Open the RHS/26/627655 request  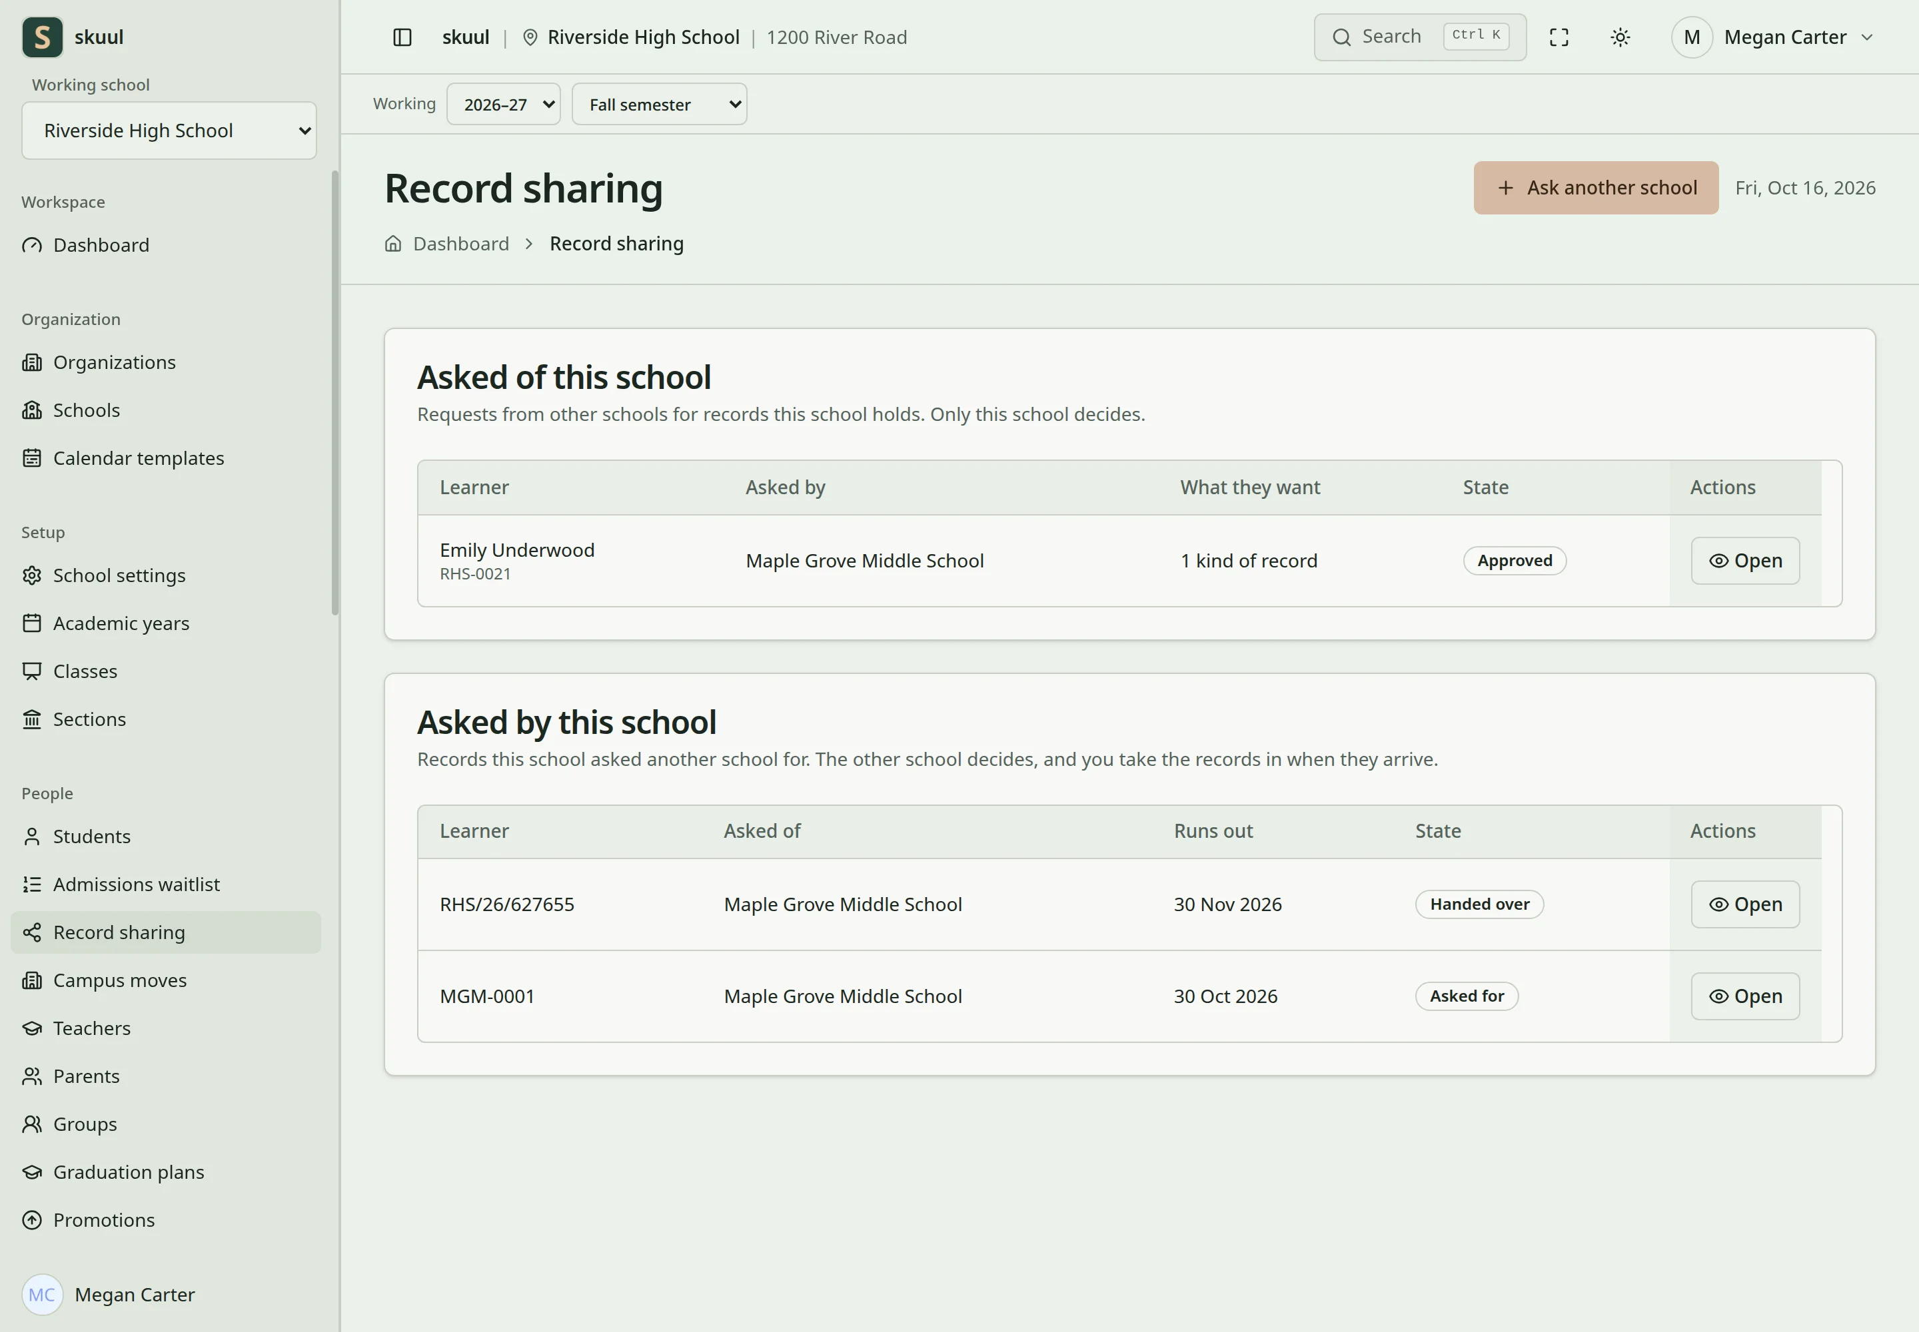(x=1745, y=904)
